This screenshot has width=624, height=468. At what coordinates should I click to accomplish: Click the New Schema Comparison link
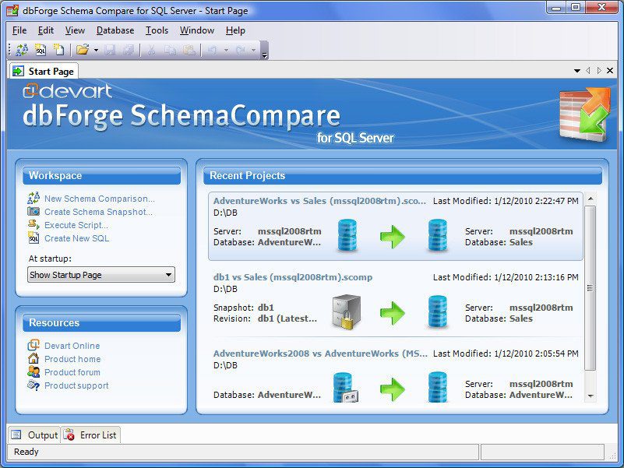click(x=100, y=199)
